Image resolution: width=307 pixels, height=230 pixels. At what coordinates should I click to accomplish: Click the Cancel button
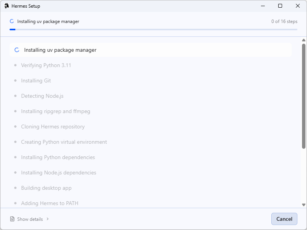284,219
